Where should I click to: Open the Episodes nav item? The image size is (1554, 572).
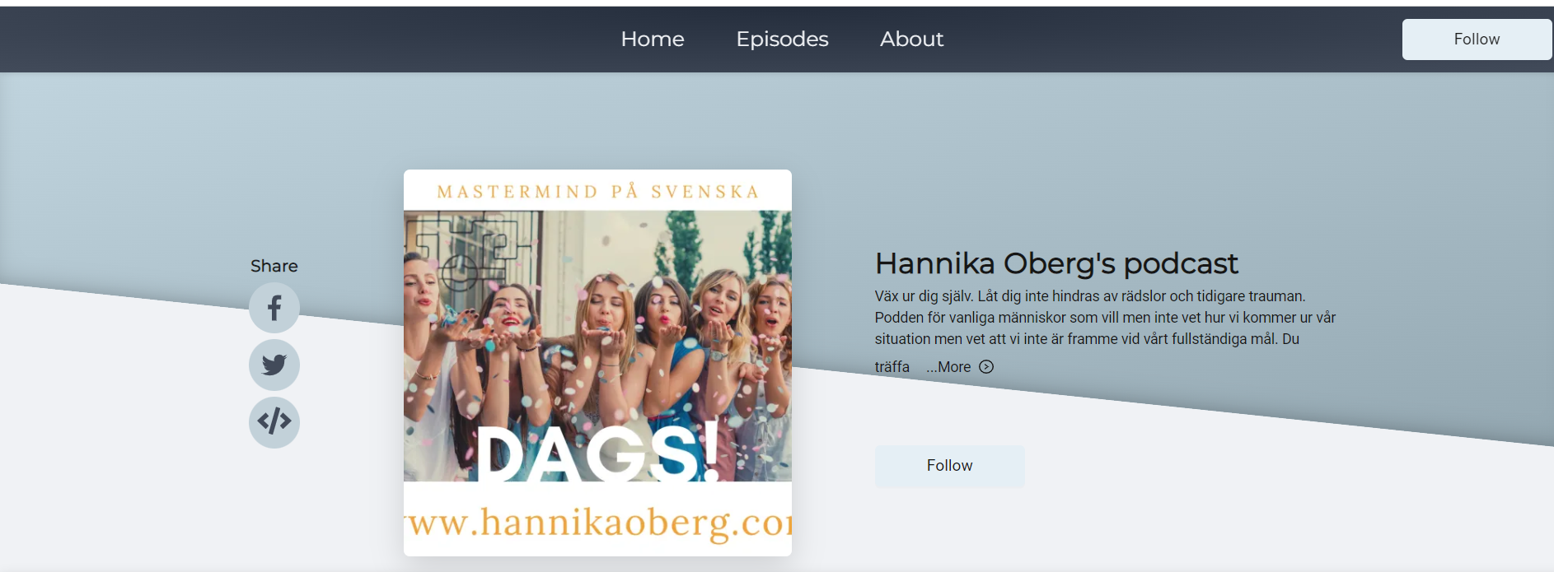(x=782, y=39)
